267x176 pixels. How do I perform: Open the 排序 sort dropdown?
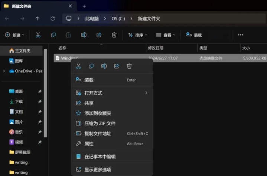click(137, 35)
